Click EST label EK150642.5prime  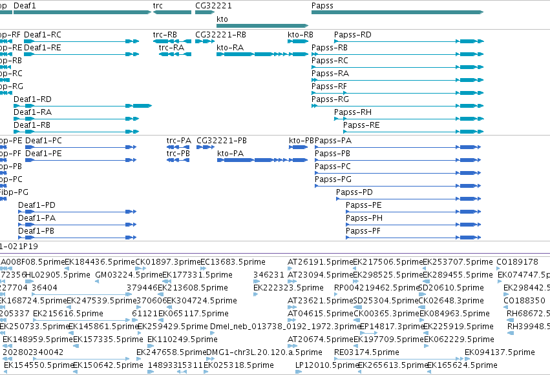coord(108,365)
